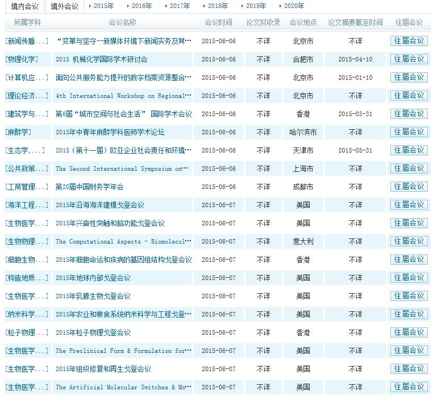Select the [工商管理...] discipline category
The height and width of the screenshot is (399, 437).
point(27,187)
